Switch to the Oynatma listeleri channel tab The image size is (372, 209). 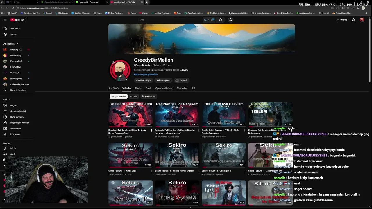164,88
